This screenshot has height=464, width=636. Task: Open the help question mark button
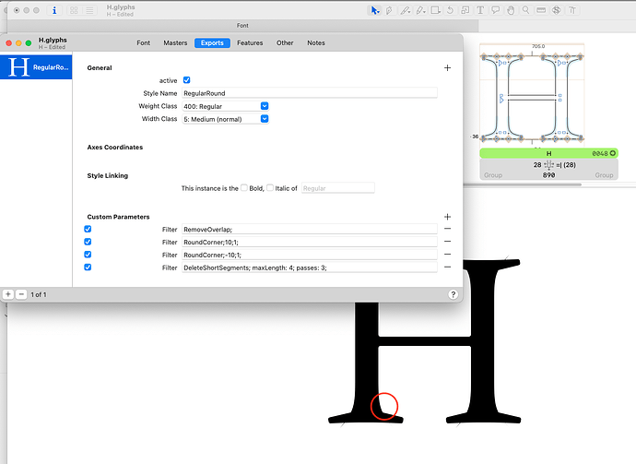[453, 294]
